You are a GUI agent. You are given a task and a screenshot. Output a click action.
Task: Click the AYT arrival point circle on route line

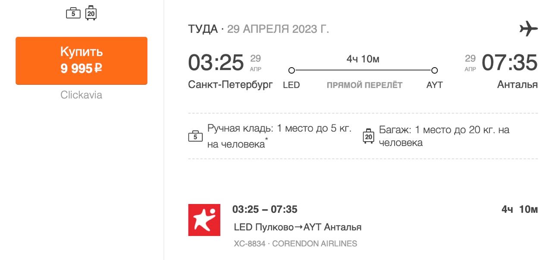point(434,70)
